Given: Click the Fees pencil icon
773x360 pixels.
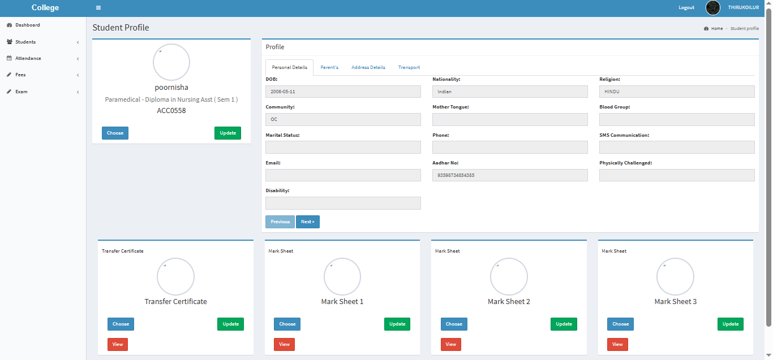Looking at the screenshot, I should pyautogui.click(x=9, y=75).
